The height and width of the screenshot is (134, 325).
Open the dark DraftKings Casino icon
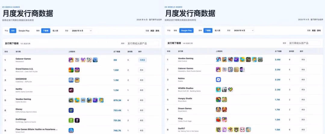77,120
